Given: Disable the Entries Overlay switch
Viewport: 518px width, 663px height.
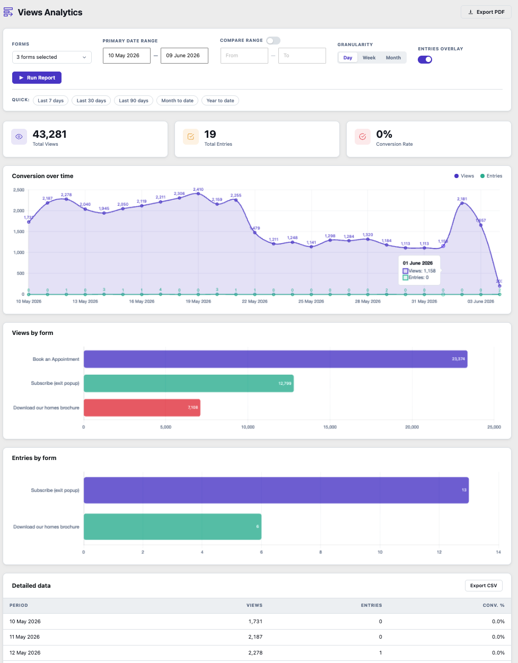Looking at the screenshot, I should (425, 59).
